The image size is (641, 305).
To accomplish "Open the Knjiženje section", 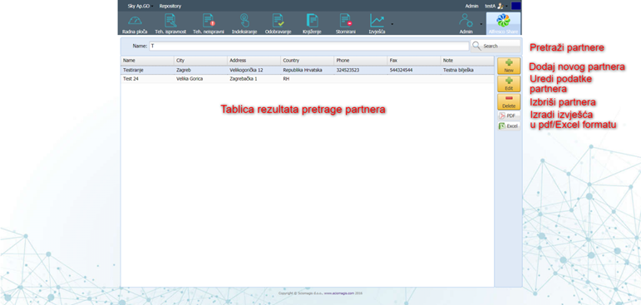I will point(313,23).
